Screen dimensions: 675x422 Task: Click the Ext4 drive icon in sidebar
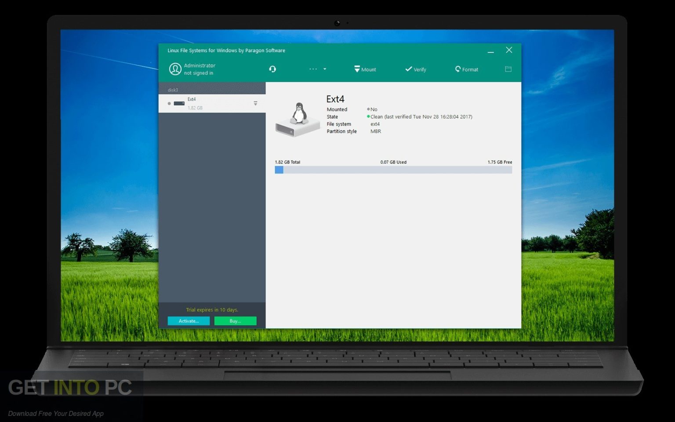(x=178, y=103)
